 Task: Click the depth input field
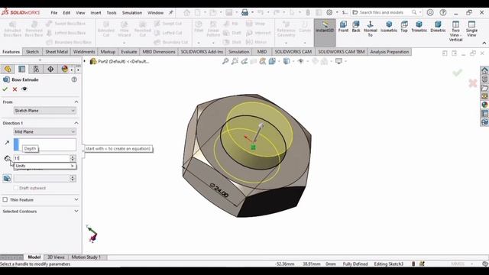tap(42, 158)
